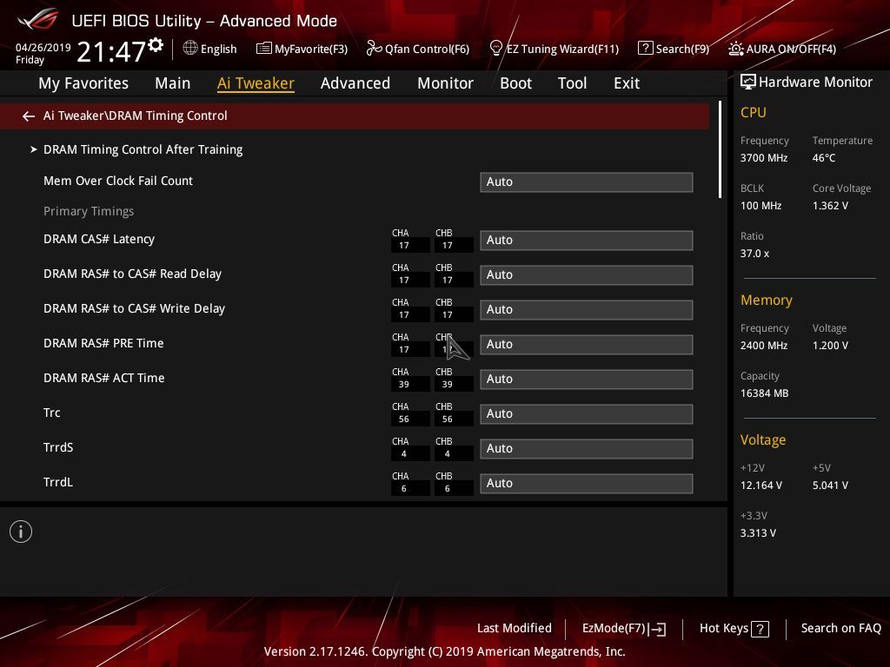This screenshot has height=667, width=890.
Task: Open the Trc Auto value field
Action: (587, 414)
